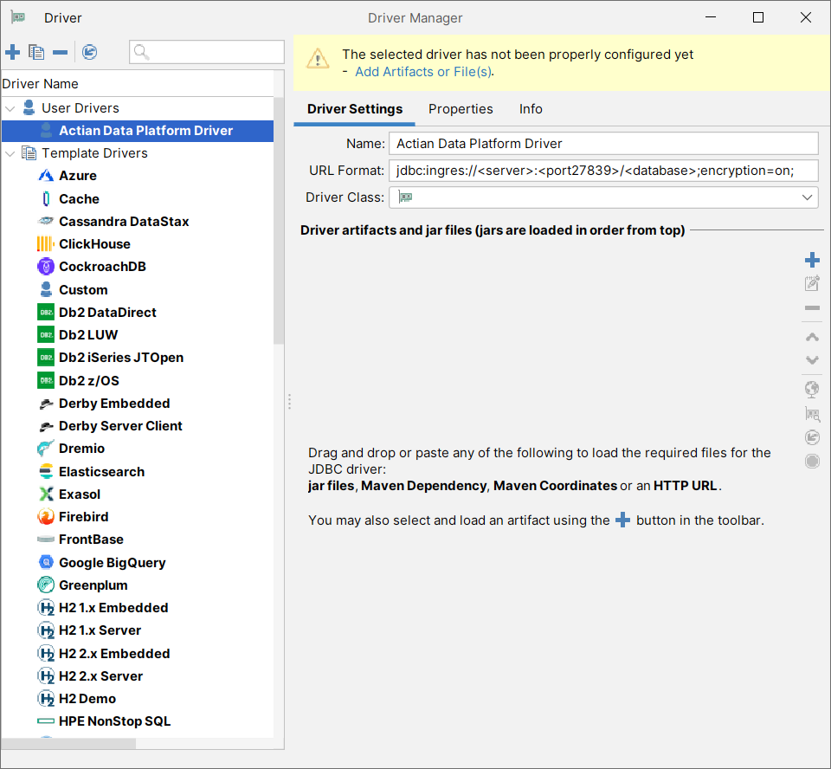Select Derby Embedded driver
Screen dimensions: 831x769
click(114, 403)
